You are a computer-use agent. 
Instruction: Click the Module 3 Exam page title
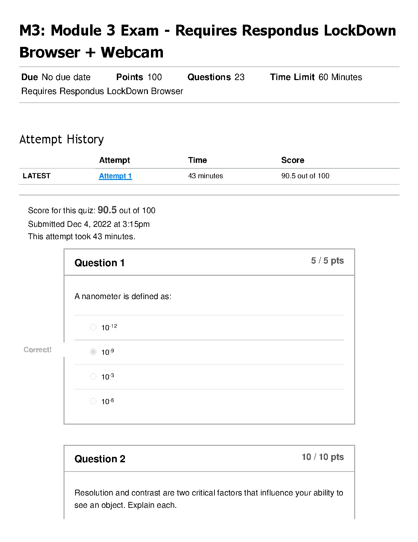click(207, 41)
